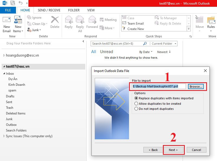Open the By Date sort dropdown

click(146, 52)
